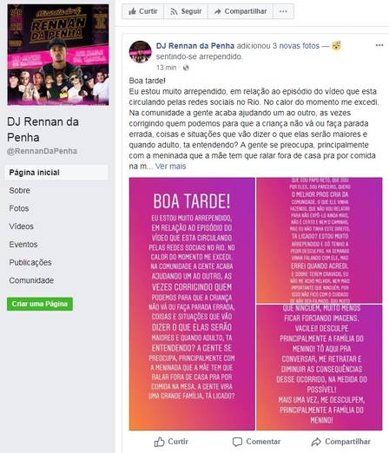Click the feeling emoji next to the post header
Viewport: 389px width, 453px height.
[336, 46]
